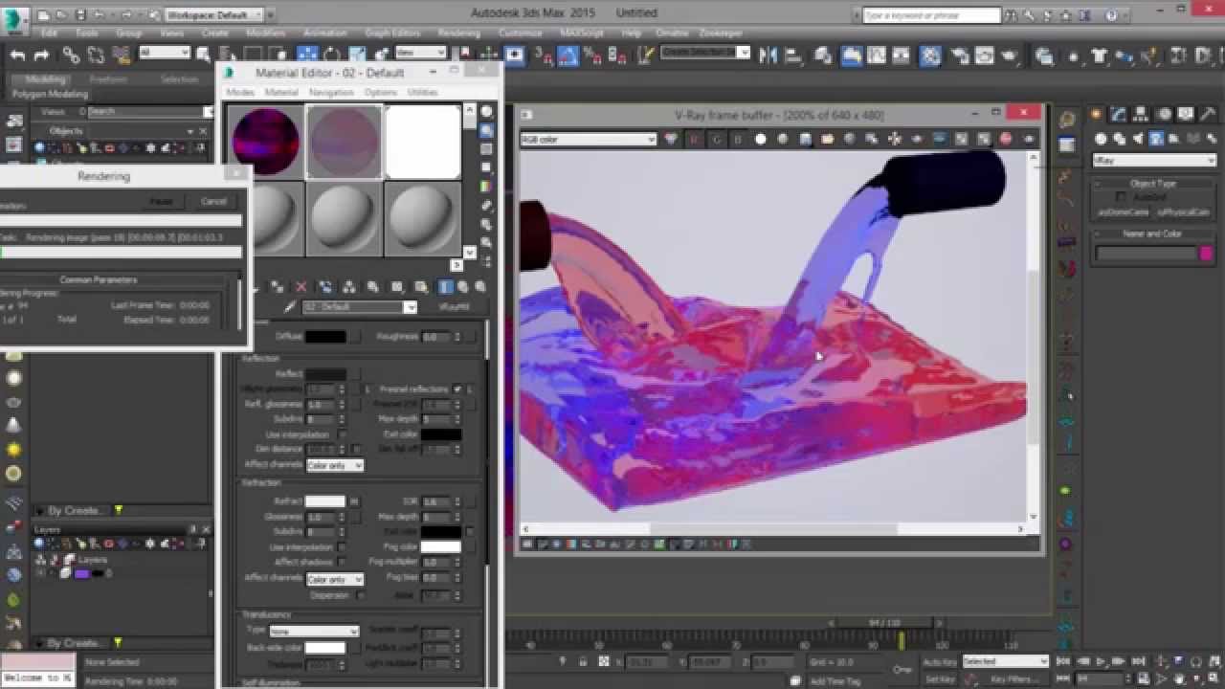
Task: Open the Translucency Type dropdown
Action: pyautogui.click(x=314, y=632)
